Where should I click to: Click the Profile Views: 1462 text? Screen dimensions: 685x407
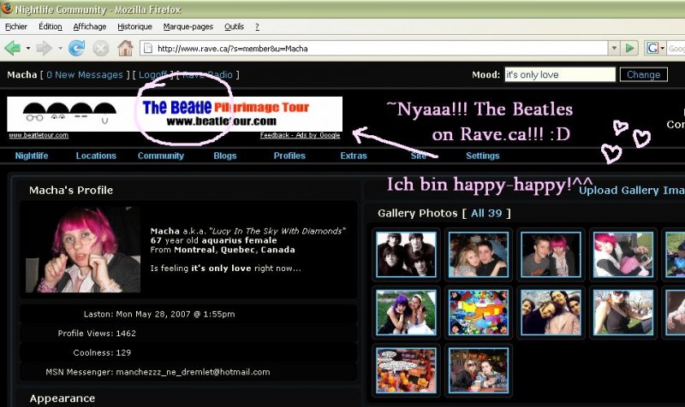(97, 333)
